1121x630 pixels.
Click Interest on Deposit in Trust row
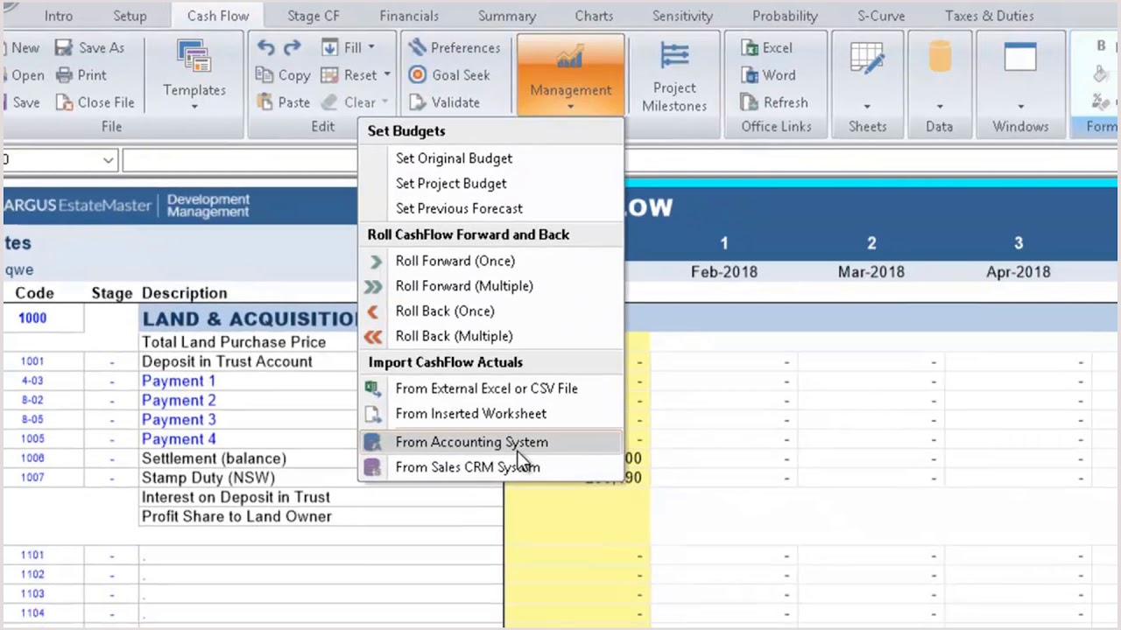[x=236, y=497]
